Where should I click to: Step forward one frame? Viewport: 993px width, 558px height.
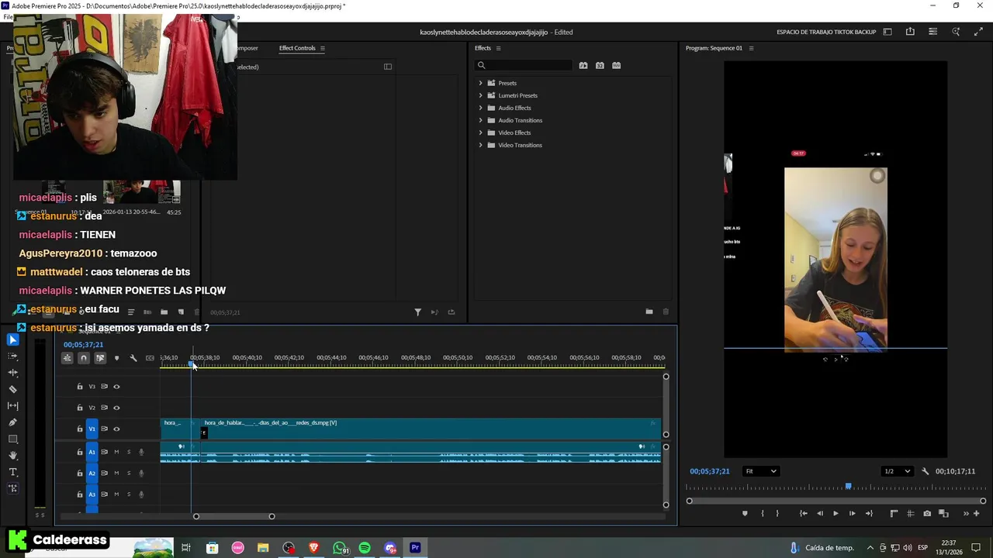(x=852, y=513)
